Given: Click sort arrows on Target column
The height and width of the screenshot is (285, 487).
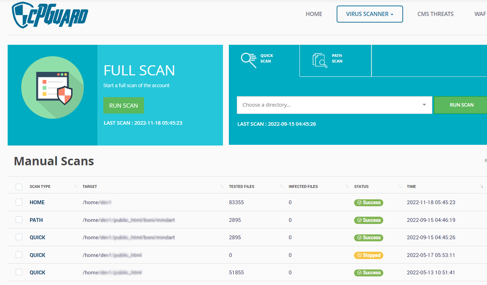Looking at the screenshot, I should pos(222,186).
